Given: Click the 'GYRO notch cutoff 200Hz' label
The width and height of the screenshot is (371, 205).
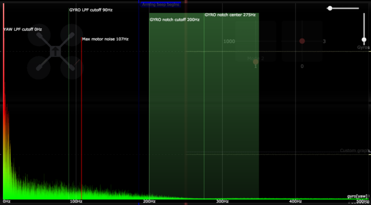Looking at the screenshot, I should tap(175, 20).
